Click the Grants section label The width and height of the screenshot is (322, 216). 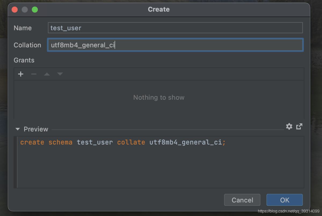coord(24,60)
